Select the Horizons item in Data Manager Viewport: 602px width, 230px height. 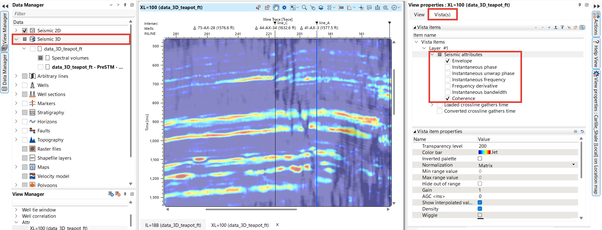point(47,122)
